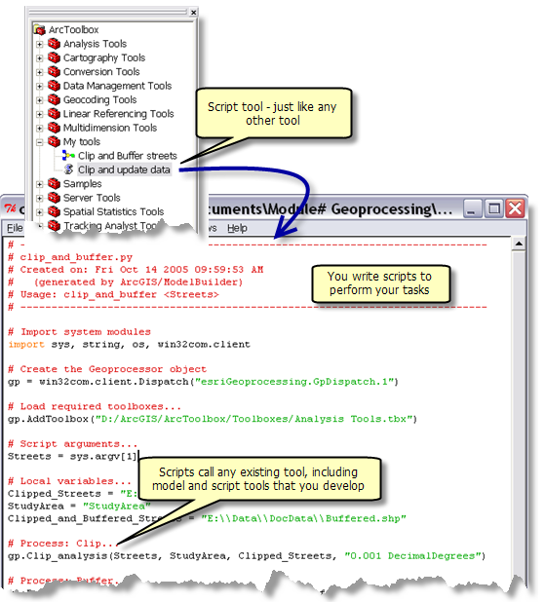Expand the Samples node

[40, 184]
